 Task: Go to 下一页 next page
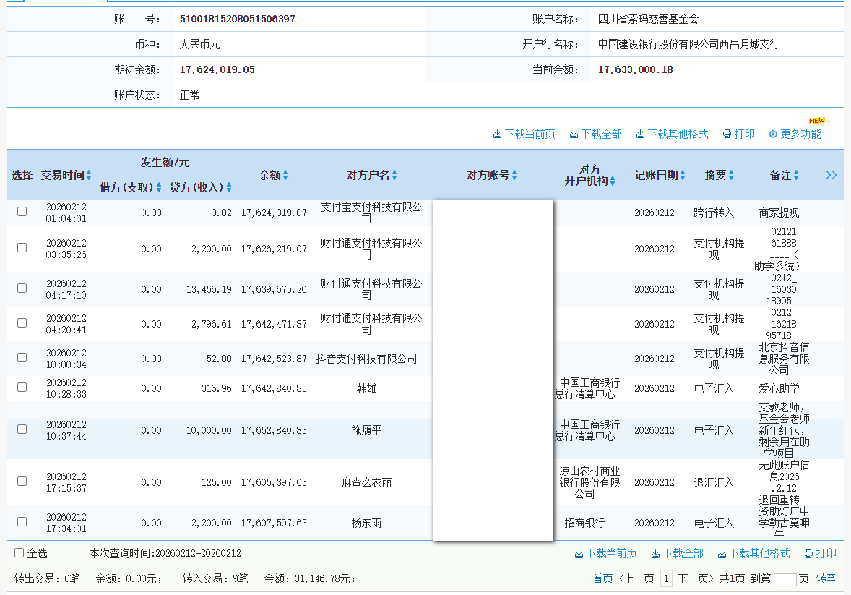(696, 578)
